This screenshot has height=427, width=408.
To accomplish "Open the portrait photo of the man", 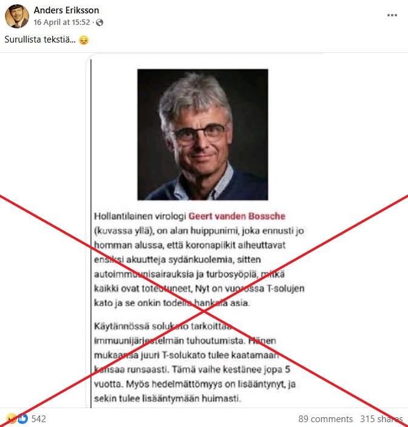I will (x=203, y=134).
